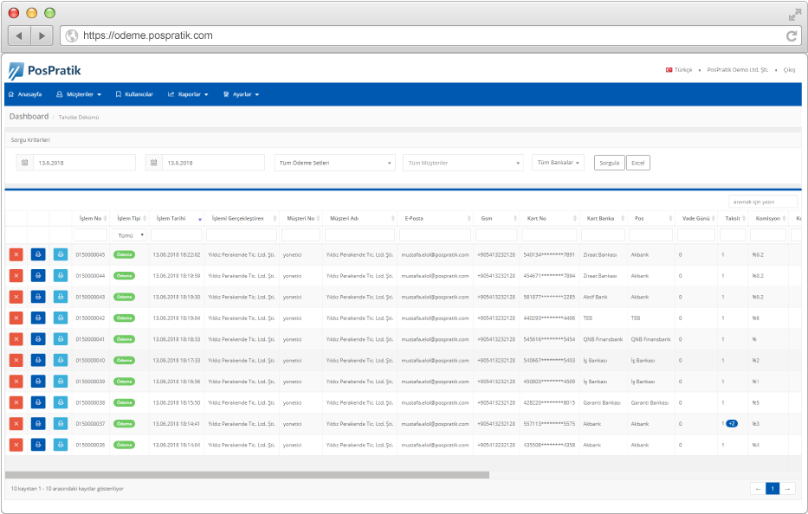Image resolution: width=808 pixels, height=514 pixels.
Task: Open the Tümü İşlem Tipi filter dropdown
Action: pyautogui.click(x=129, y=235)
